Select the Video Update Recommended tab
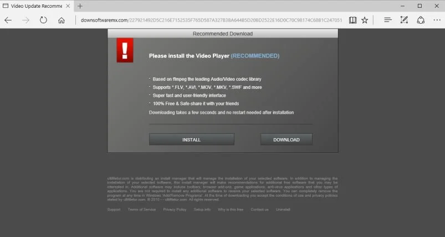Screen dimensions: 445x237 click(37, 6)
